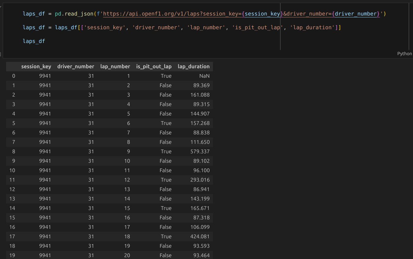
Task: Select lap duration value 143.199
Action: (200, 199)
